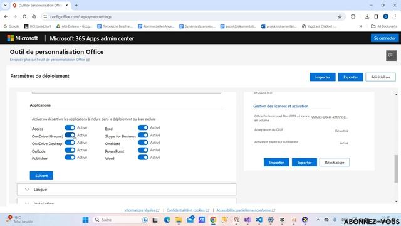401x226 pixels.
Task: Click the Importer button in summary panel
Action: point(276,163)
